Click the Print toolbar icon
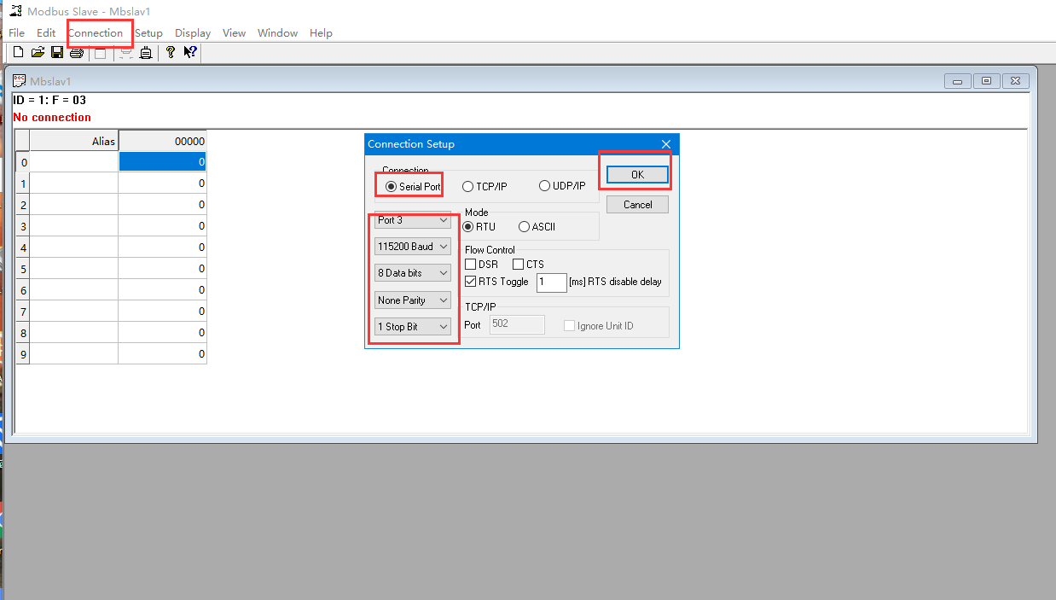The width and height of the screenshot is (1056, 600). [x=77, y=53]
